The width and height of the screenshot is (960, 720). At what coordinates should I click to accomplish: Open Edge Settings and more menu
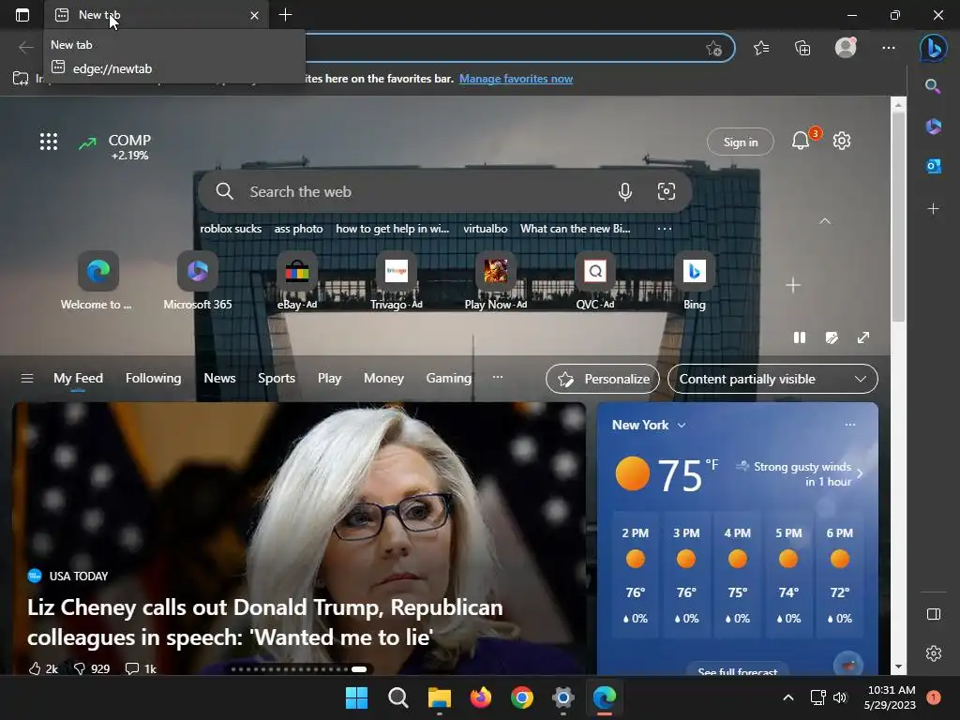[889, 48]
